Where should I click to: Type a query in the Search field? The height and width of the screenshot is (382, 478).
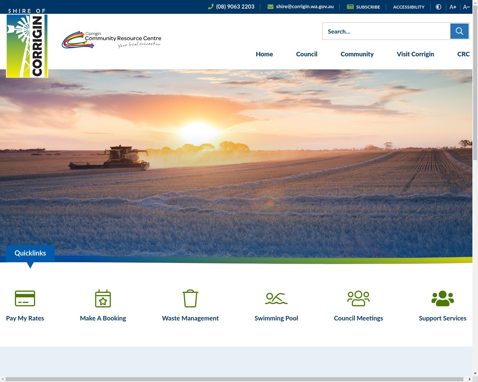click(387, 31)
